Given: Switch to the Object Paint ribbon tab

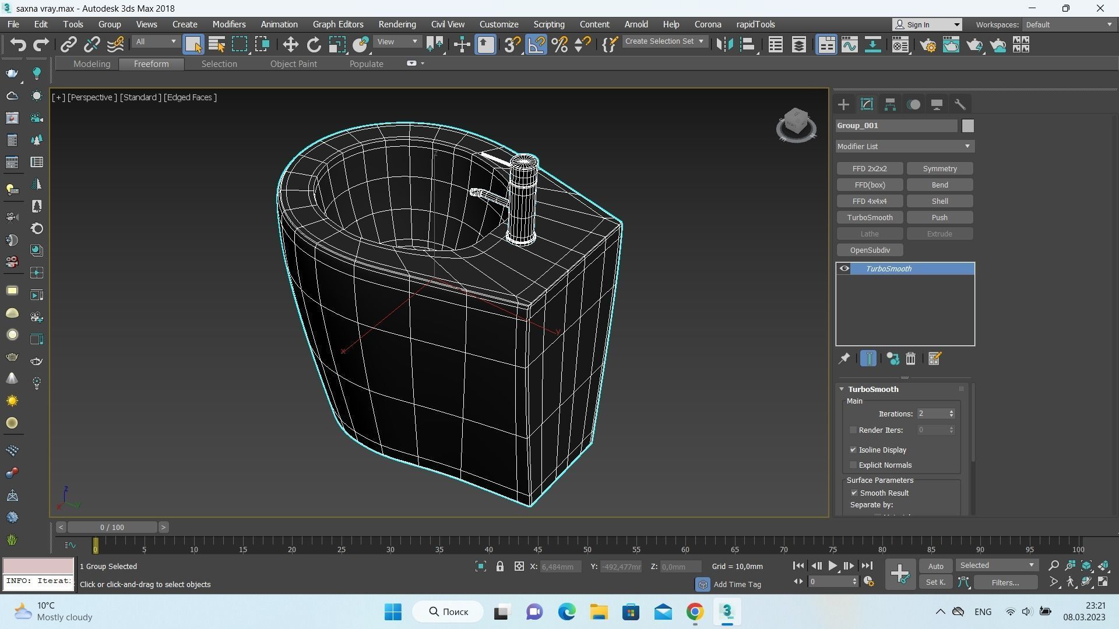Looking at the screenshot, I should [293, 64].
